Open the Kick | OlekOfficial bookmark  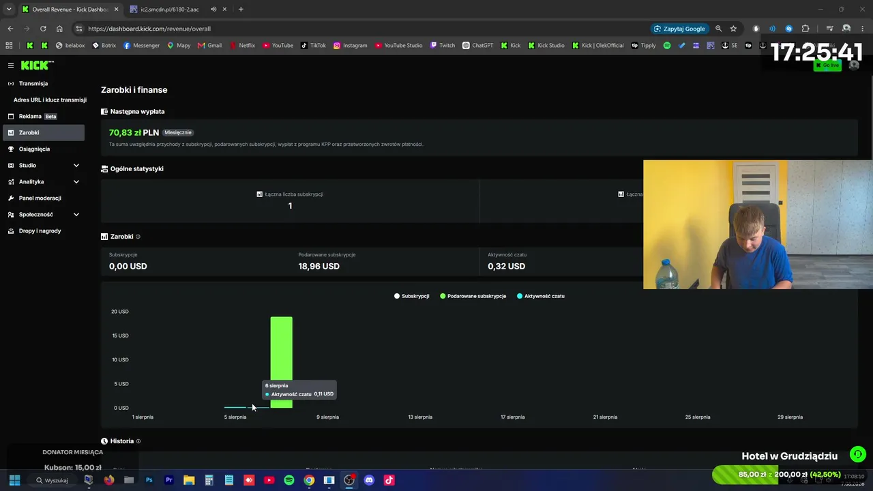598,46
